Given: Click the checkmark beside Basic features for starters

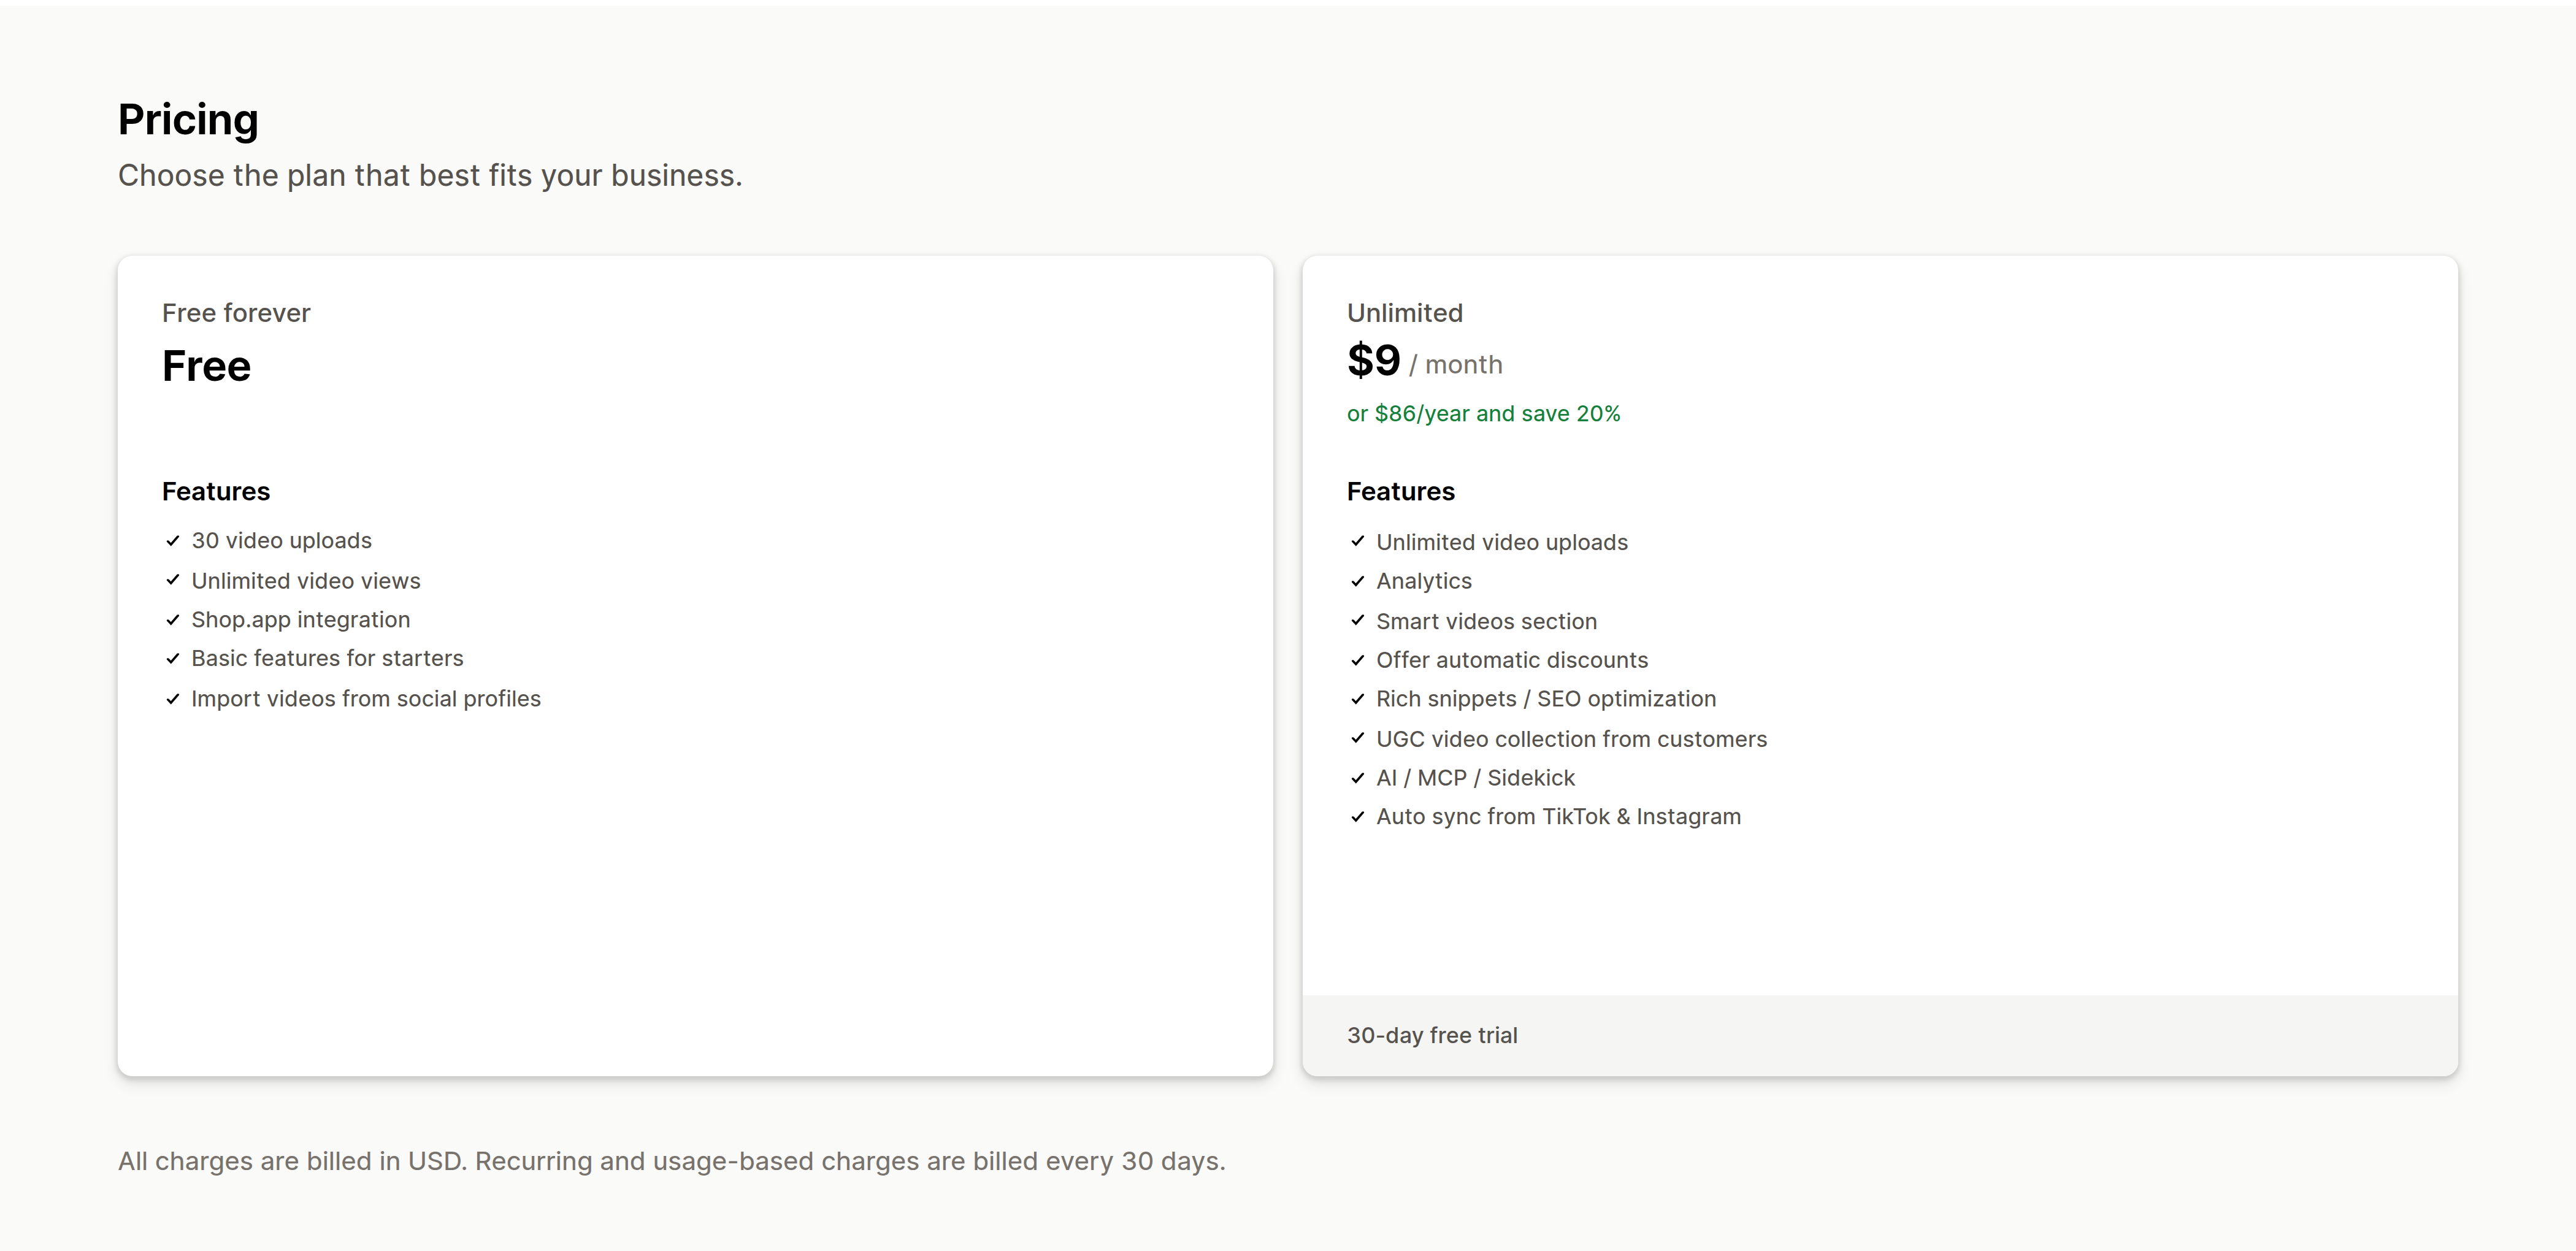Looking at the screenshot, I should (x=173, y=659).
